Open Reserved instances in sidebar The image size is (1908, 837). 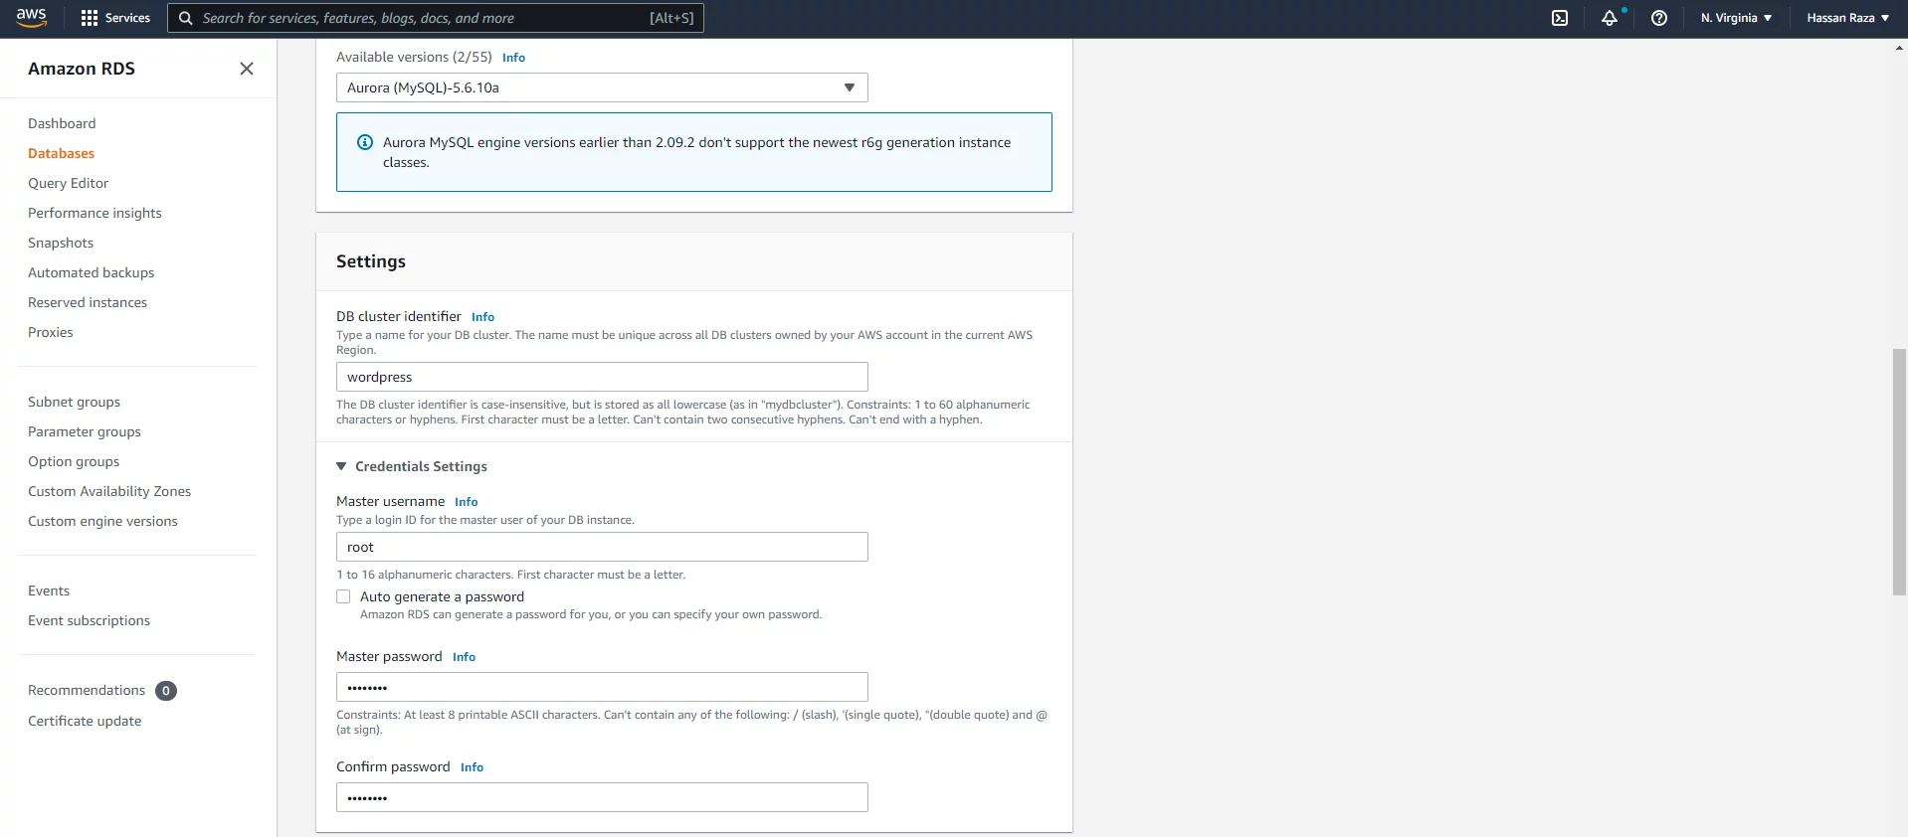(x=88, y=302)
